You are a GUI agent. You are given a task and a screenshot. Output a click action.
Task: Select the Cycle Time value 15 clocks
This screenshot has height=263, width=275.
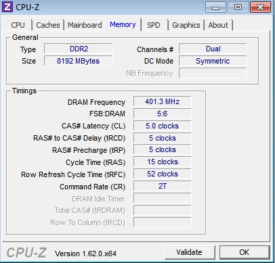click(162, 162)
